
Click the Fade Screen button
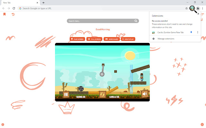pos(77,39)
